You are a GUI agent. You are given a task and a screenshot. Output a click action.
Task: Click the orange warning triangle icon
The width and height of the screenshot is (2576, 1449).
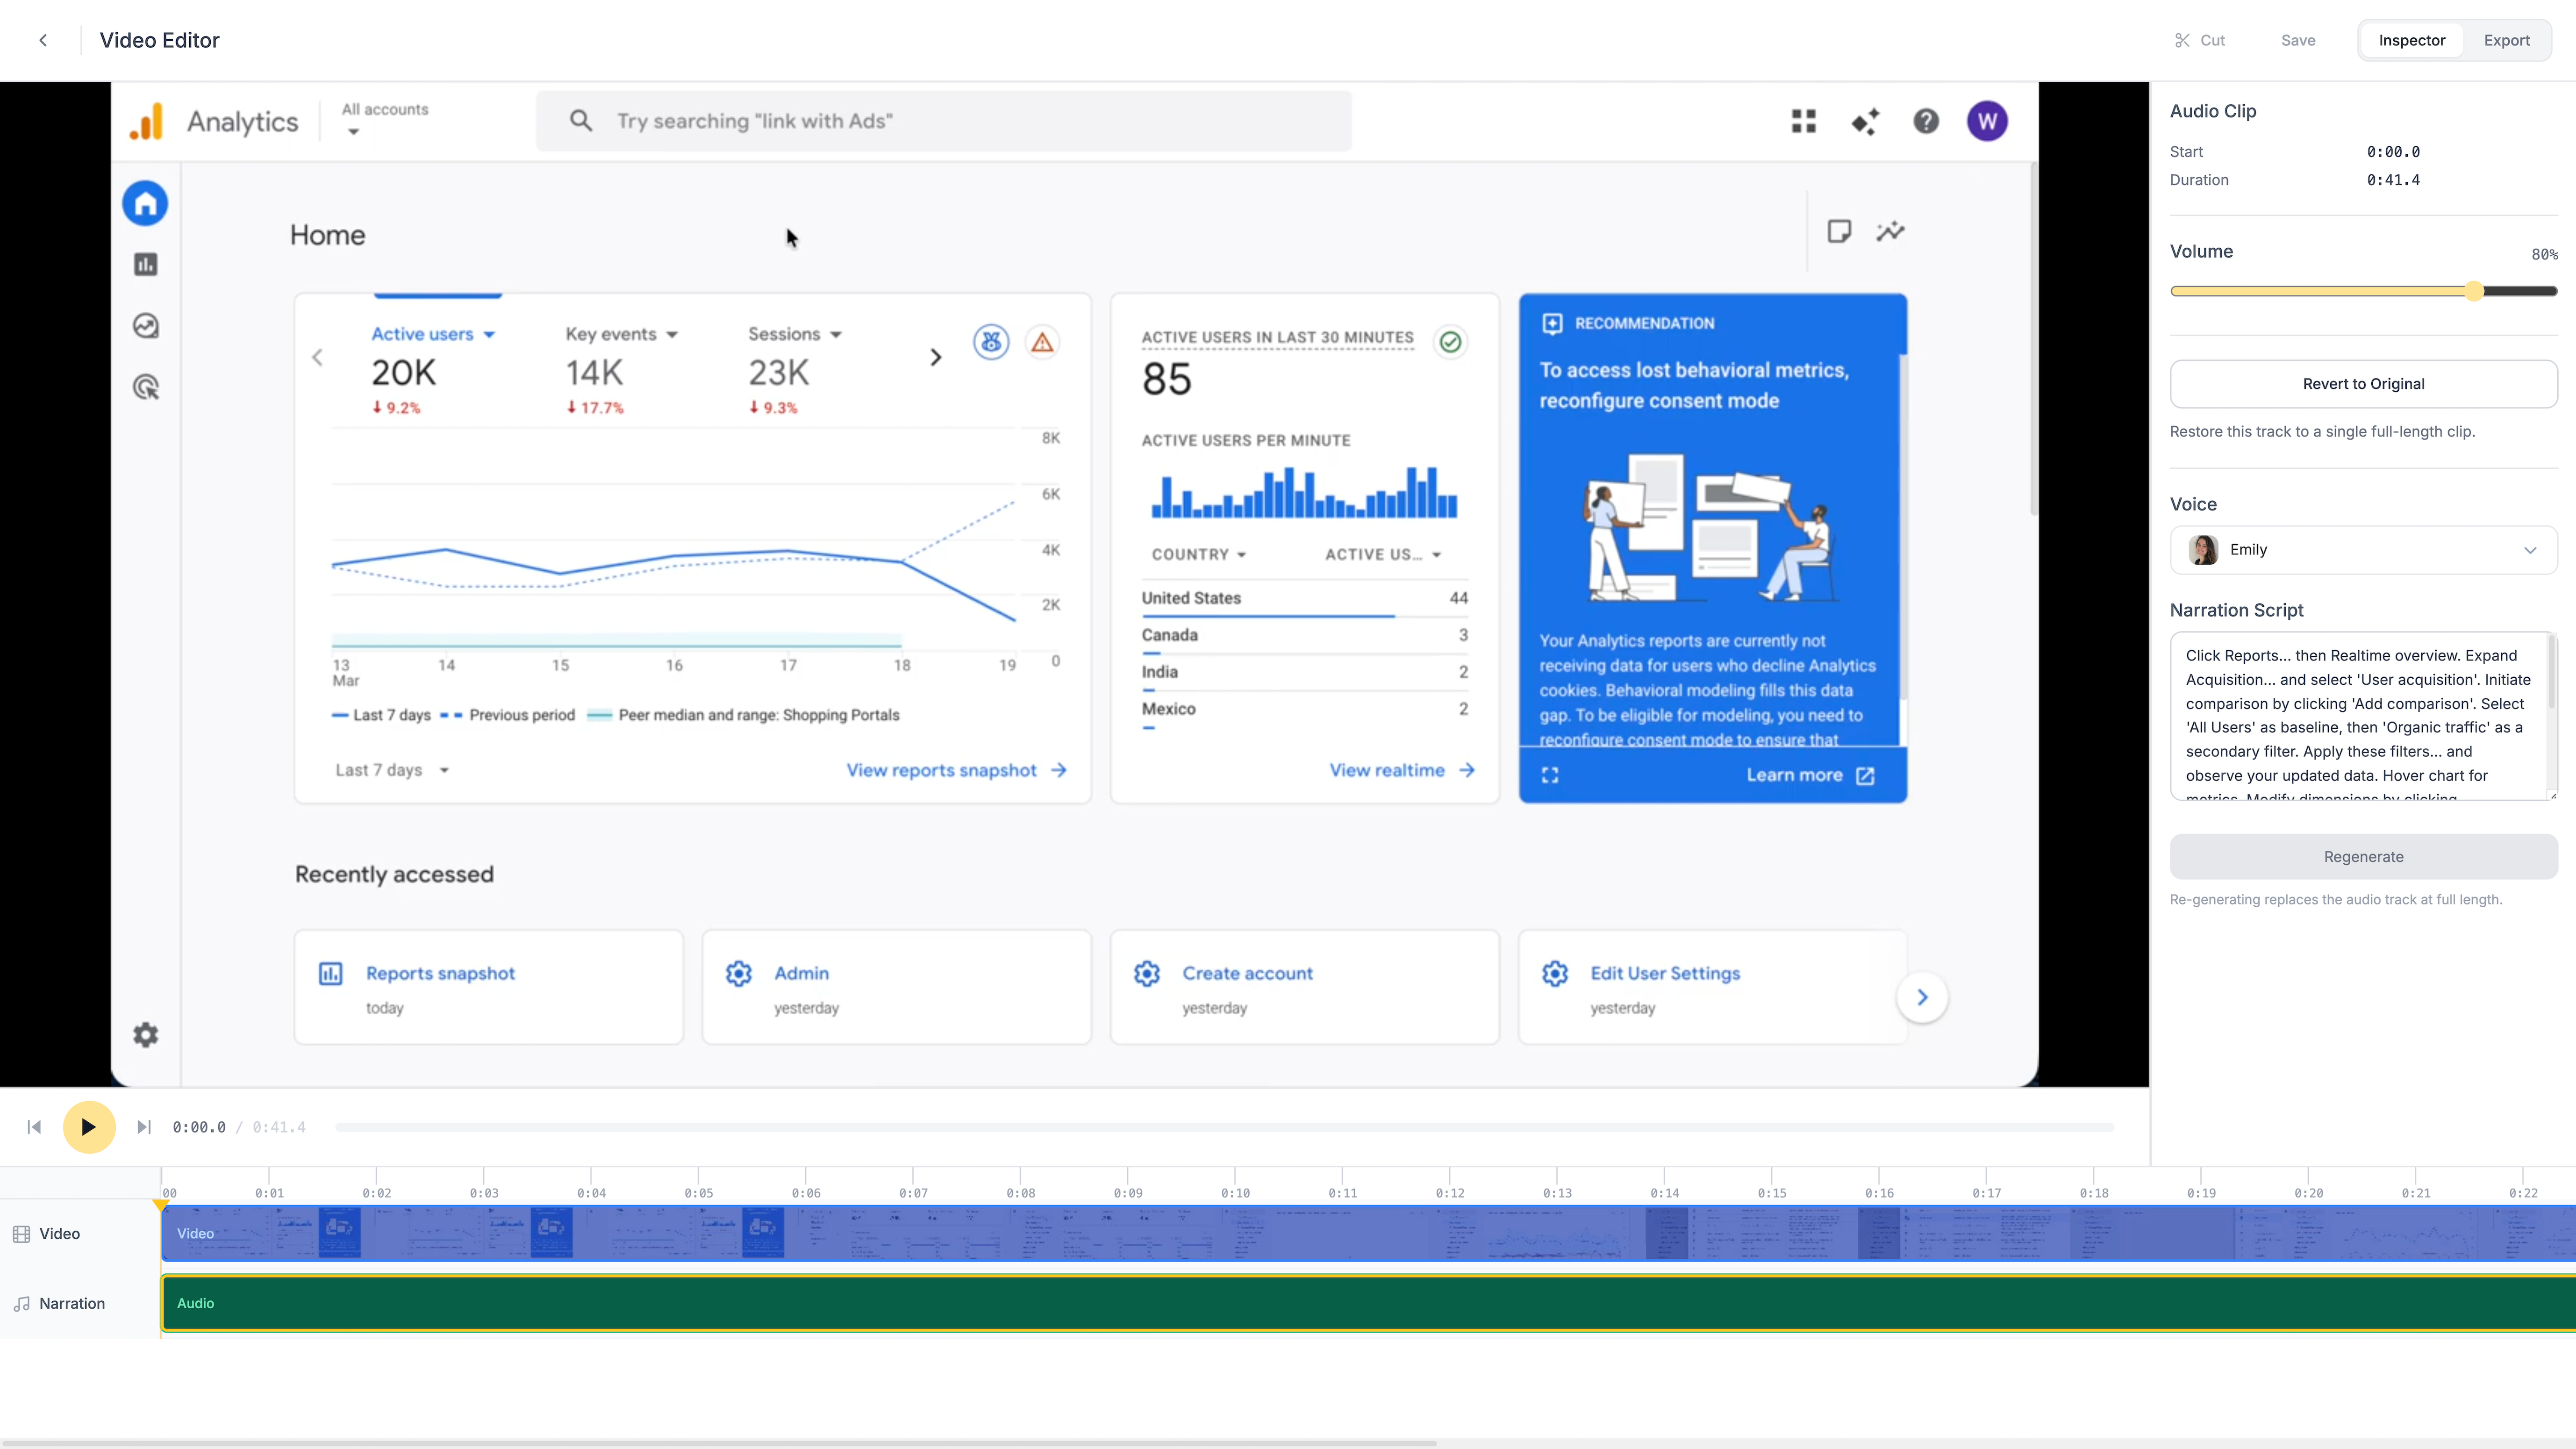(x=1042, y=342)
